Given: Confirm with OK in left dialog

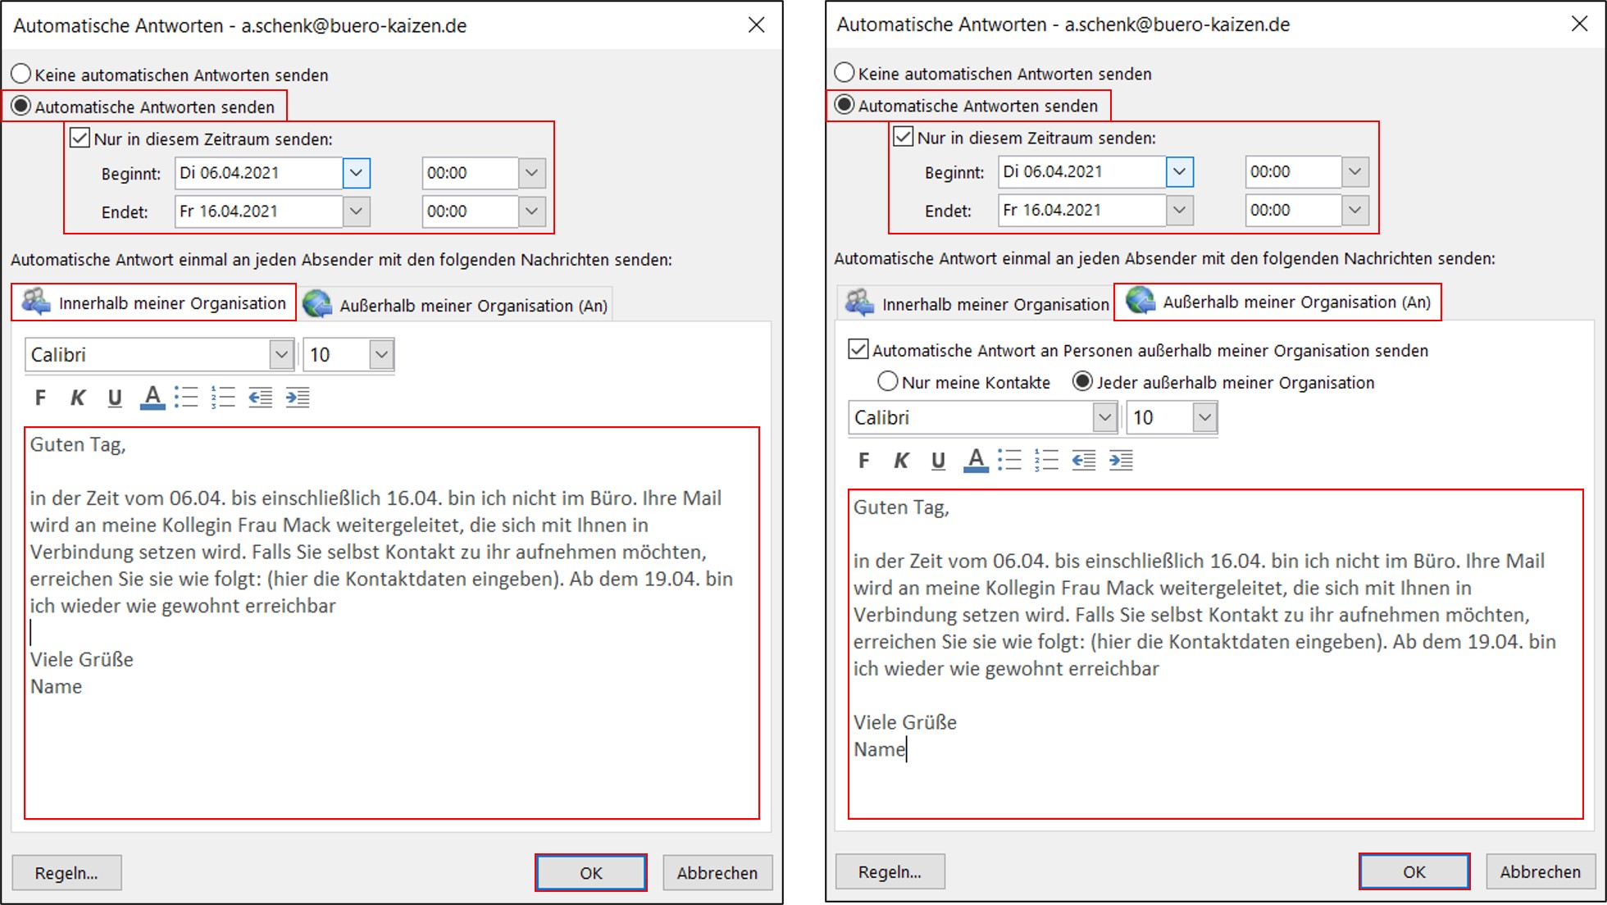Looking at the screenshot, I should click(591, 873).
